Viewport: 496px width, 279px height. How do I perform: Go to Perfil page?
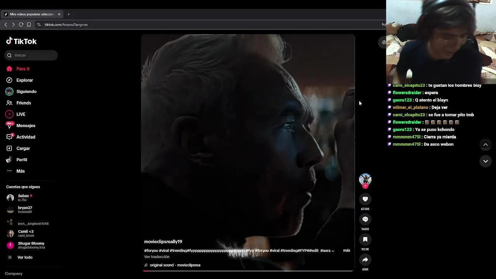click(22, 160)
